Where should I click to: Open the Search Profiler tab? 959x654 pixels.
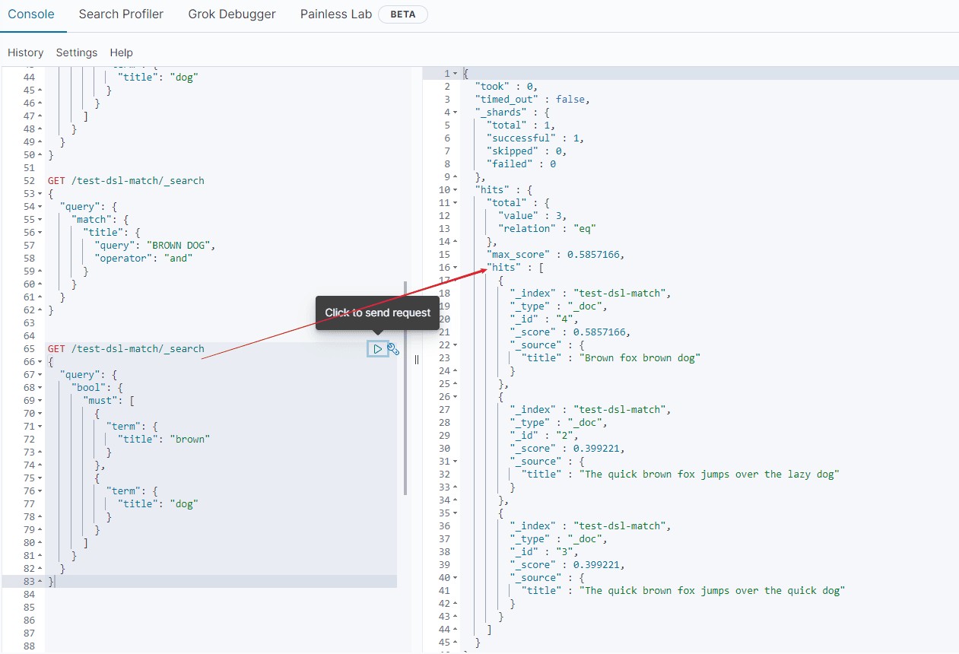(x=121, y=14)
